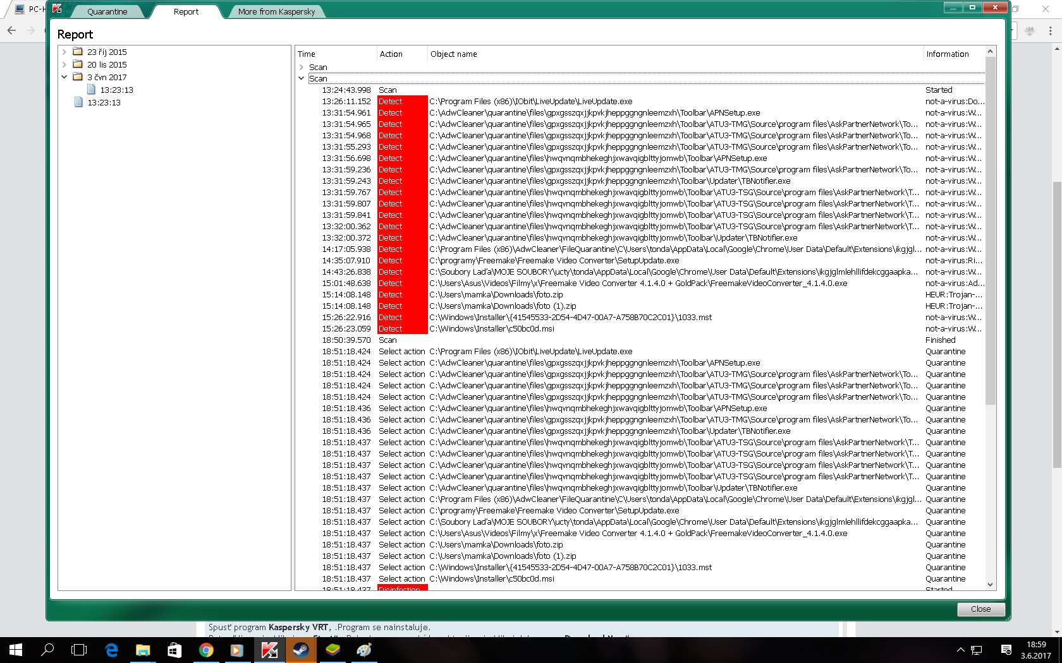Viewport: 1062px width, 663px height.
Task: Select the 13:23:13 entry nested under 3 čvn 2017
Action: click(116, 90)
